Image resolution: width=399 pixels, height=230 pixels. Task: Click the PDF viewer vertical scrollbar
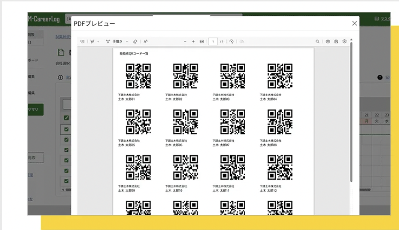351,112
